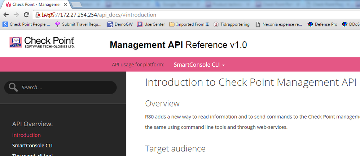Open the Defense Pro bookmark

(322, 24)
